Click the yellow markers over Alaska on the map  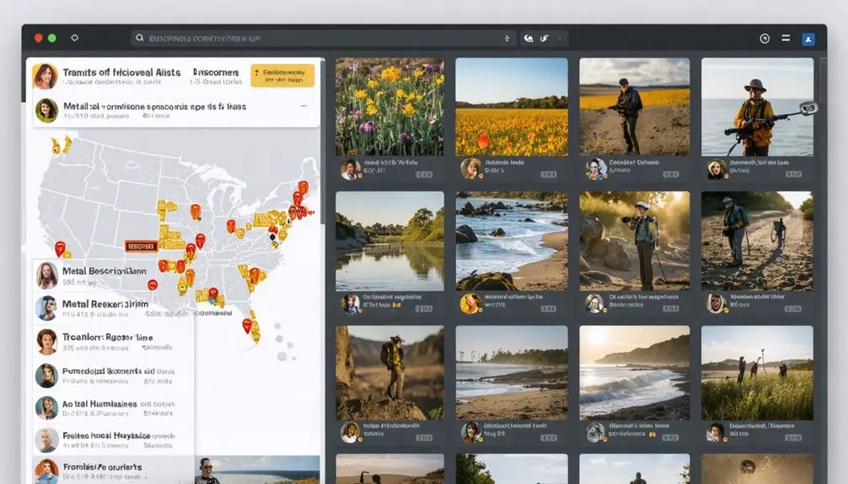(x=61, y=144)
